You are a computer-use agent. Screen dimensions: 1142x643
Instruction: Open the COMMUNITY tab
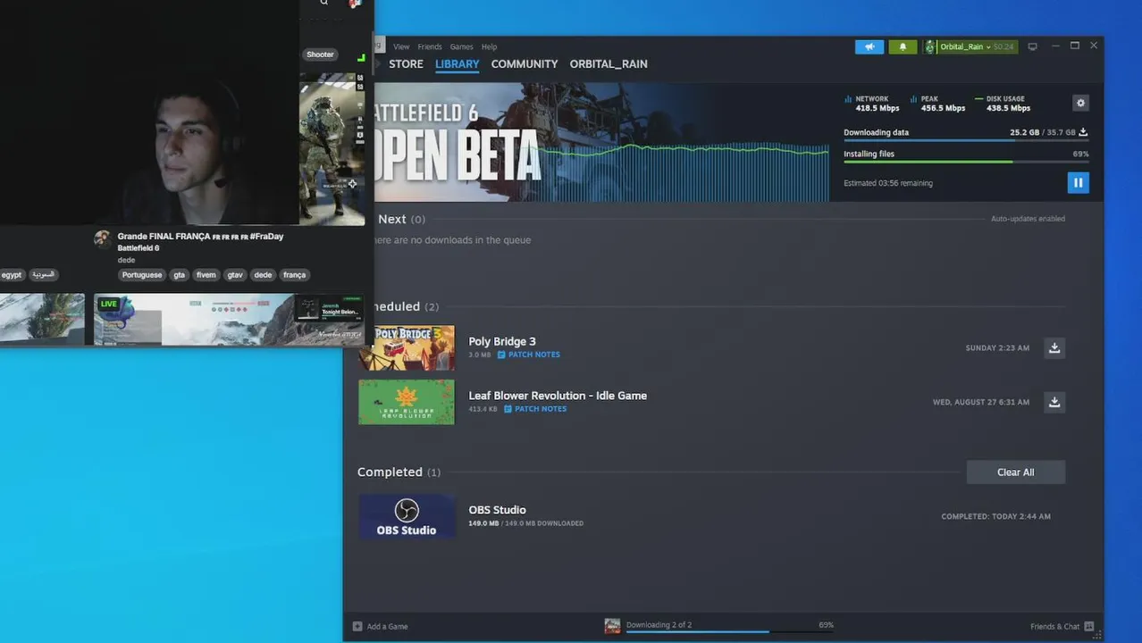click(x=524, y=64)
